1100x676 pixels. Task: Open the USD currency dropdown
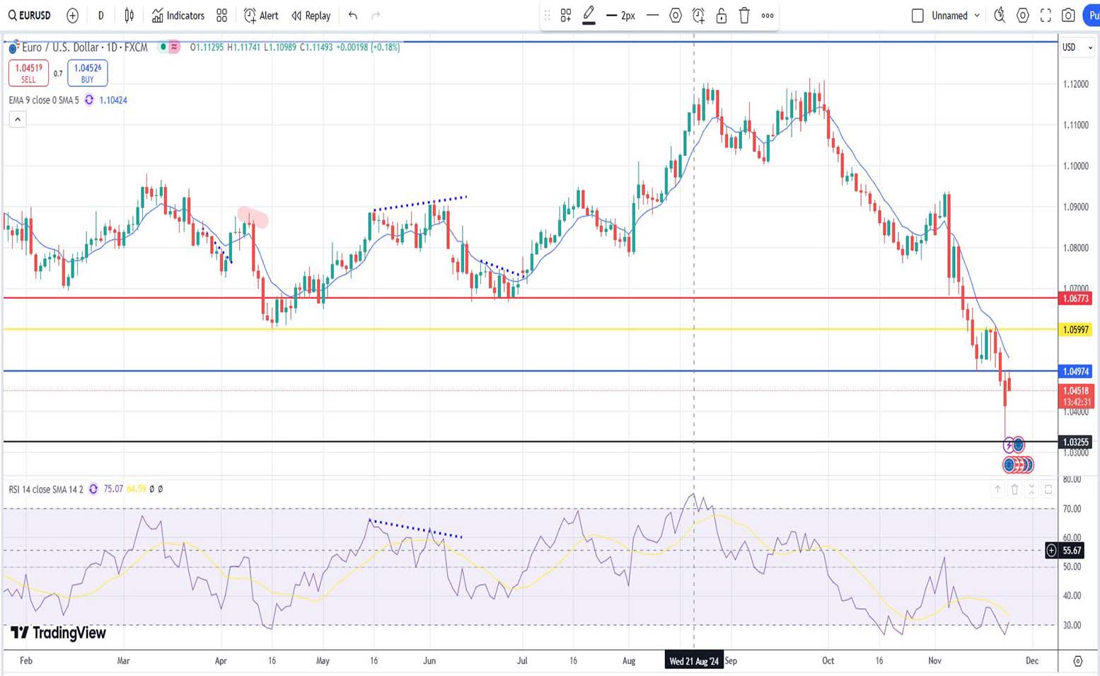coord(1077,47)
